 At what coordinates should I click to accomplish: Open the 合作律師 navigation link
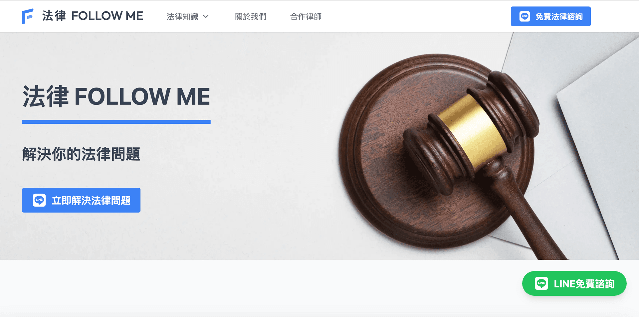point(306,16)
